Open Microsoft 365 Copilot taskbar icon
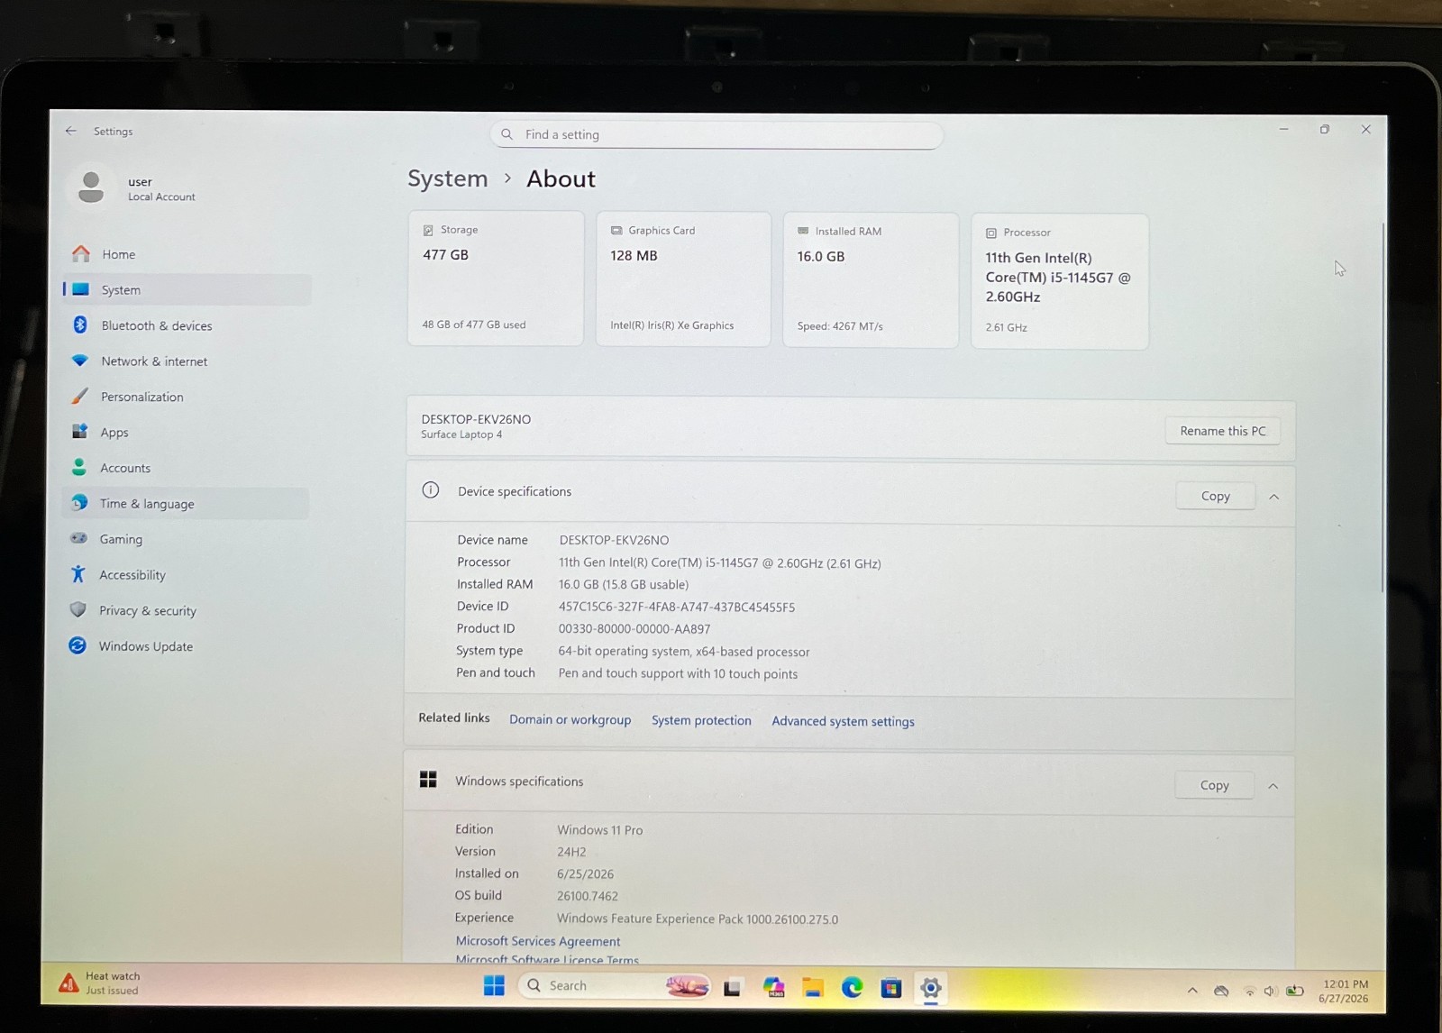 (773, 987)
